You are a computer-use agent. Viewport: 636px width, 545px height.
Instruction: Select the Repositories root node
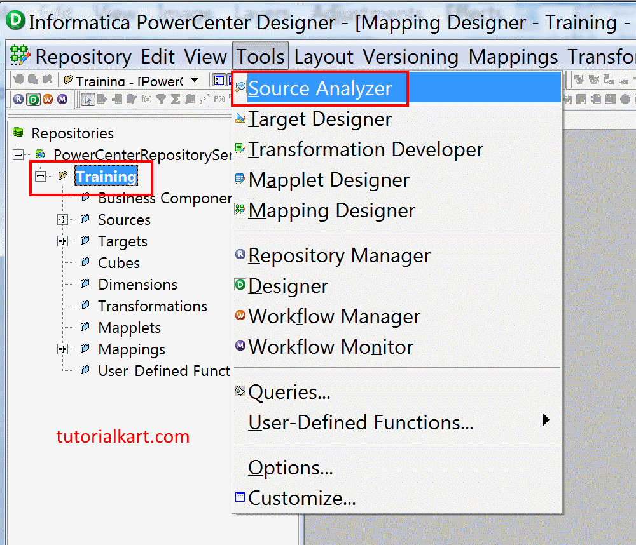point(73,133)
